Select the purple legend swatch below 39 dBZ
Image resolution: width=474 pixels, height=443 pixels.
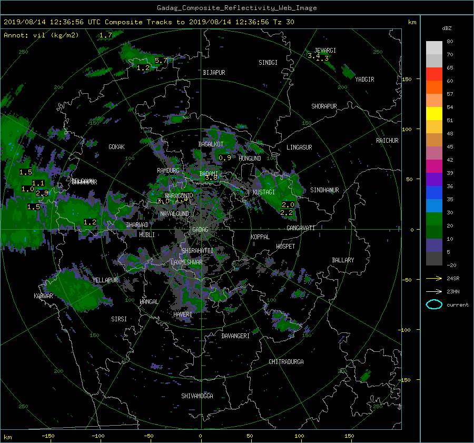(x=434, y=179)
